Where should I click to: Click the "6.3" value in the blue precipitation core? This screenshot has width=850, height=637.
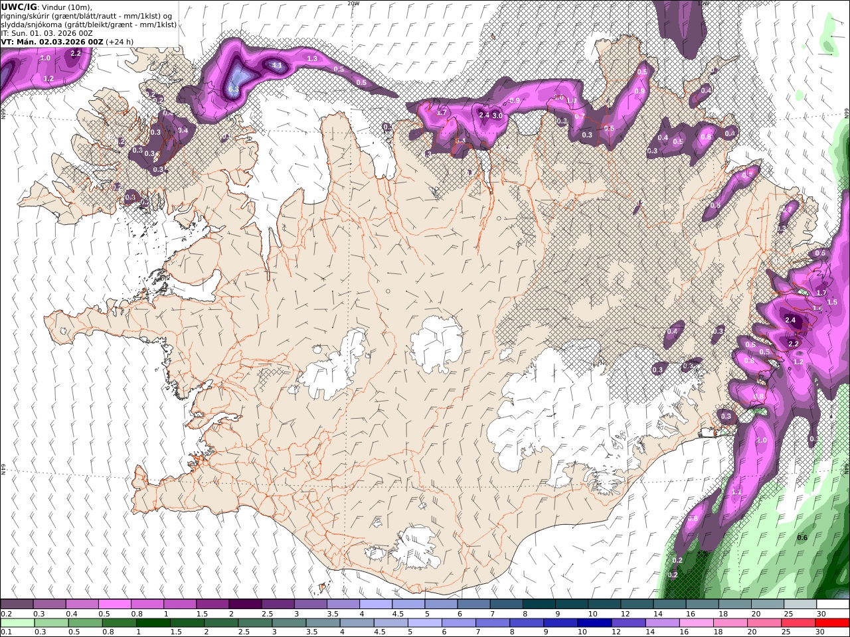pyautogui.click(x=233, y=89)
